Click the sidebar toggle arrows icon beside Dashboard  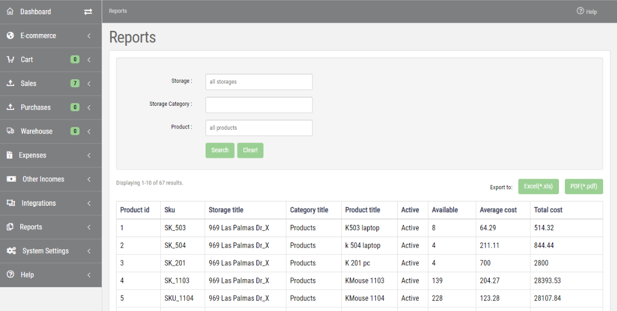pos(88,11)
